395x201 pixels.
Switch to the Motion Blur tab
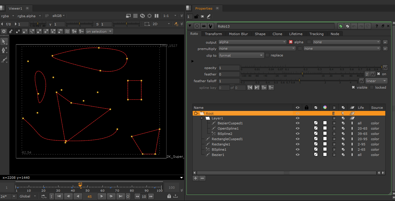pyautogui.click(x=238, y=34)
